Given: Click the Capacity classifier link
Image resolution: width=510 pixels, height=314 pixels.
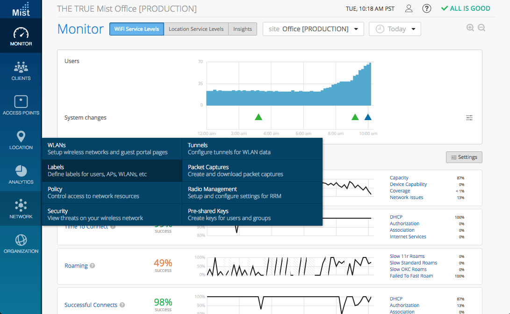Looking at the screenshot, I should coord(399,178).
